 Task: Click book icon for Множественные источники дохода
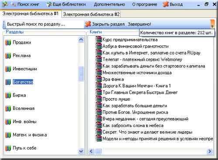coord(99,73)
